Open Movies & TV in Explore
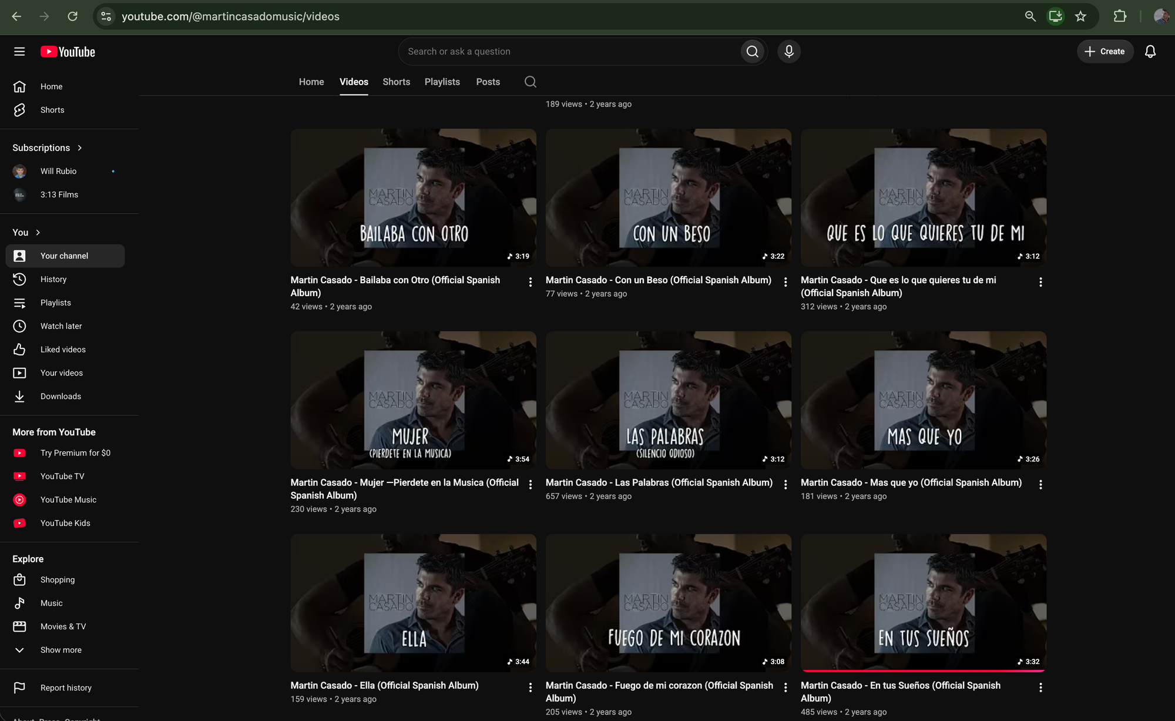This screenshot has height=721, width=1175. pos(65,627)
